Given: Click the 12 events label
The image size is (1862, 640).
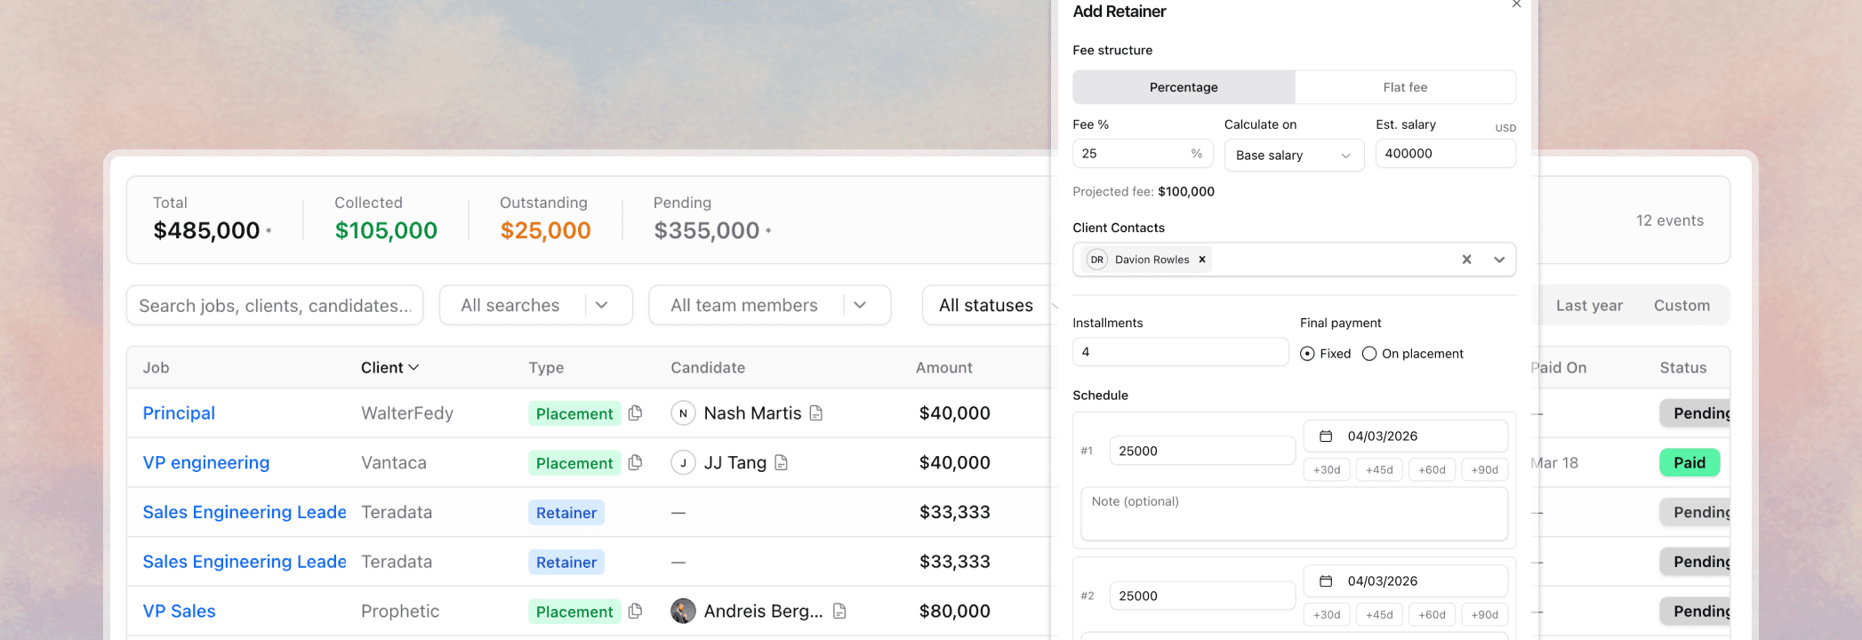Looking at the screenshot, I should coord(1669,220).
